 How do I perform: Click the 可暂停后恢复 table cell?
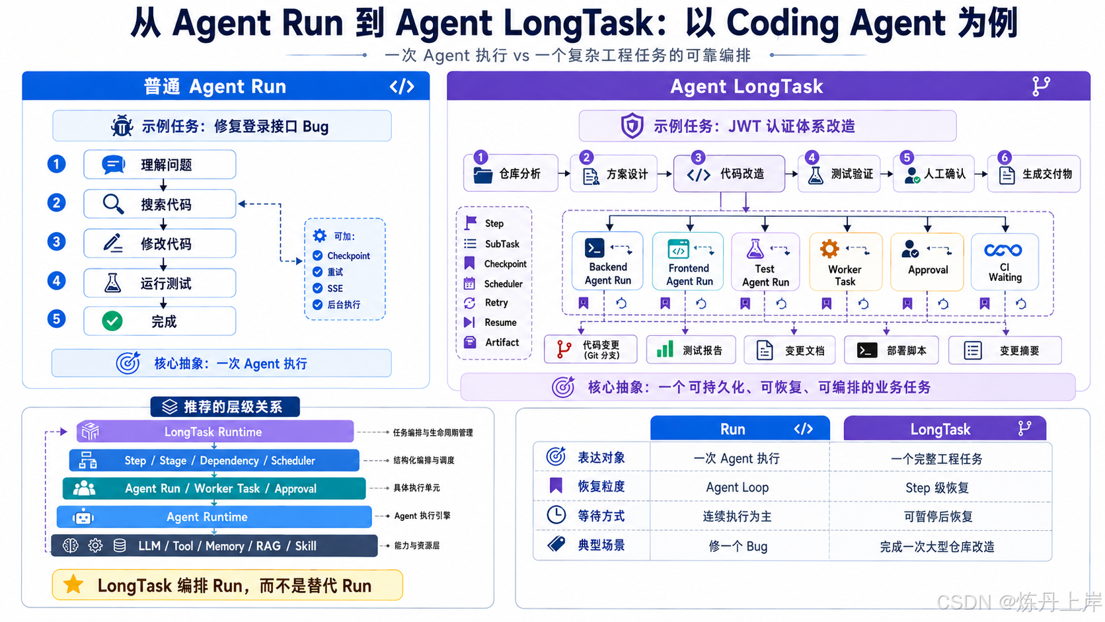pyautogui.click(x=938, y=516)
